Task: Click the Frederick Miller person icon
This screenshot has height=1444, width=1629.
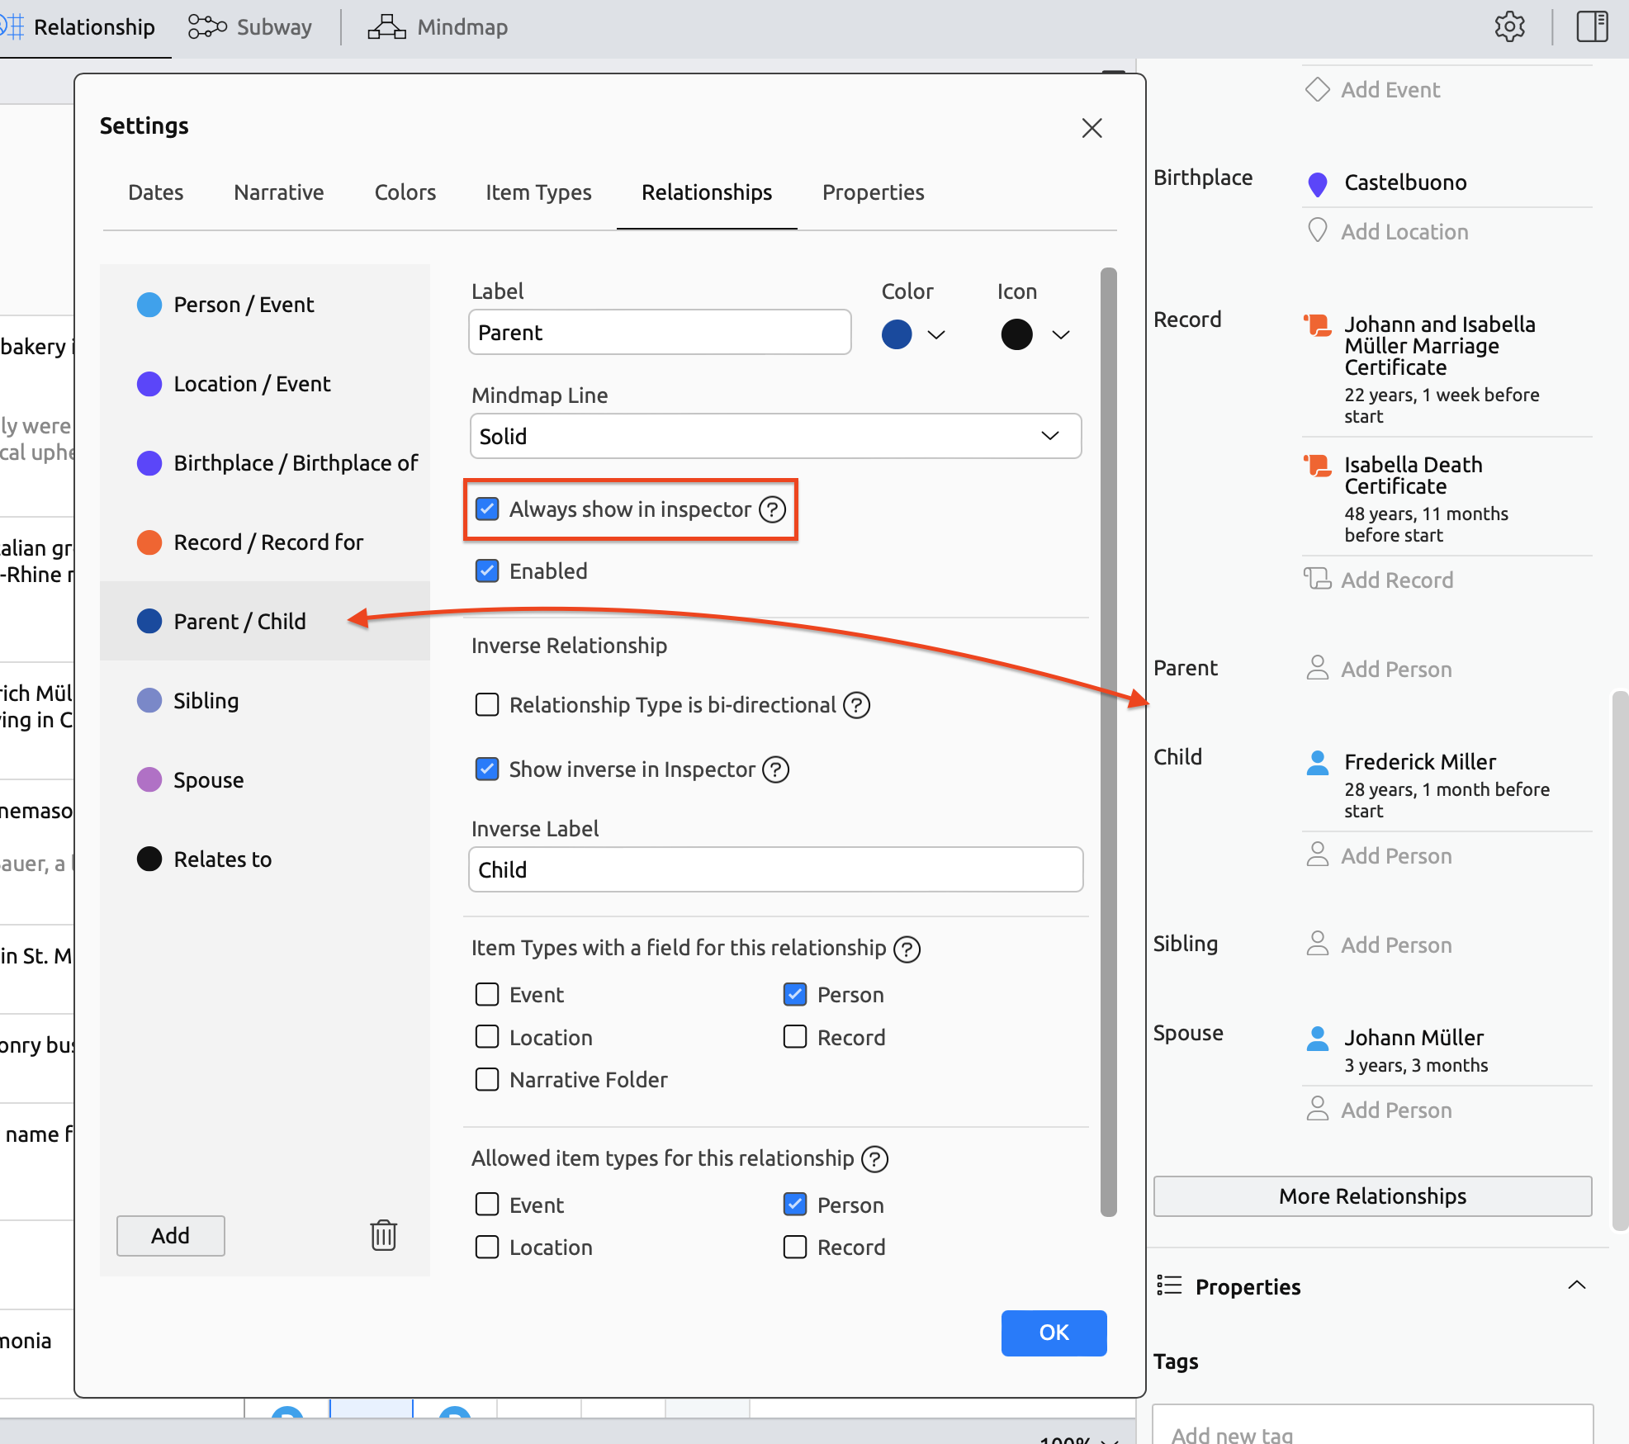Action: pos(1318,762)
